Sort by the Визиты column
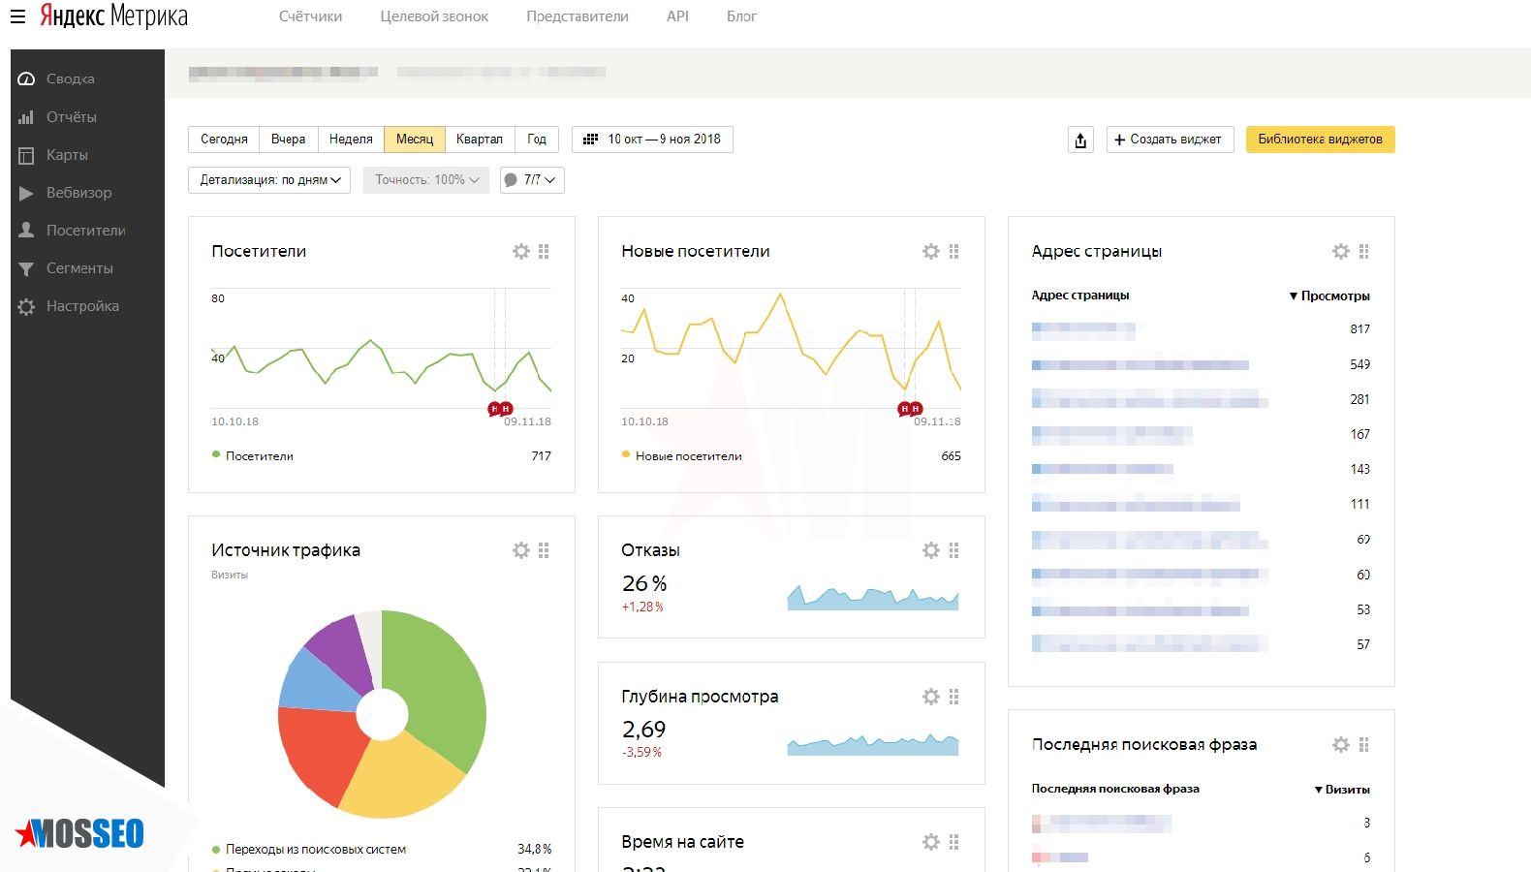The height and width of the screenshot is (872, 1531). click(x=1342, y=790)
